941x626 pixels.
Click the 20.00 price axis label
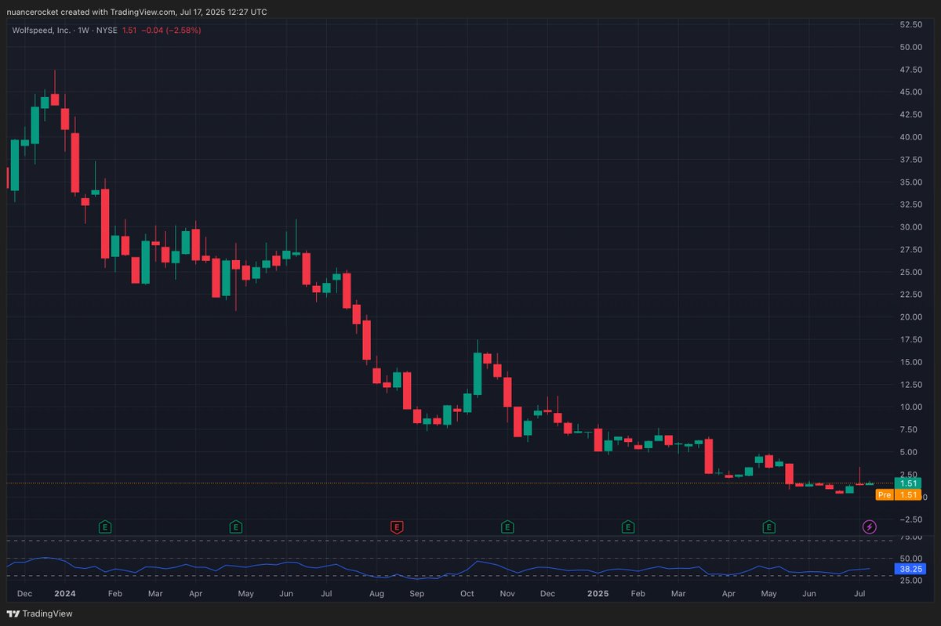[x=911, y=317]
